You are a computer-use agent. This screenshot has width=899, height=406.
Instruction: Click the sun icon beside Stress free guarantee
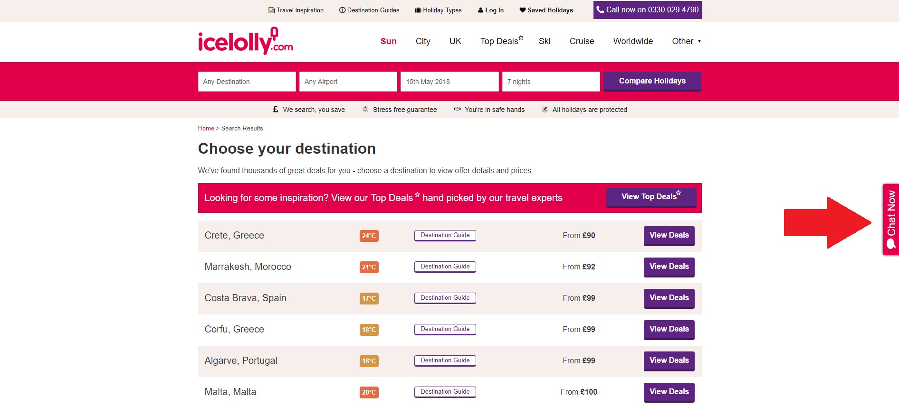click(x=365, y=109)
